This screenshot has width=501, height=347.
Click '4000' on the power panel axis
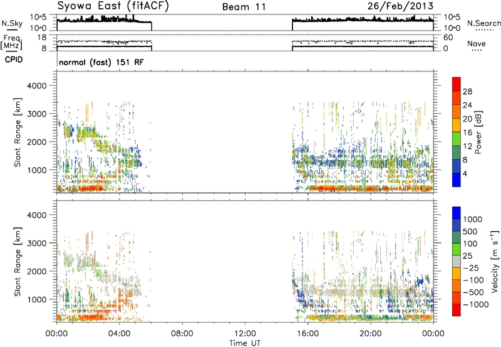point(36,86)
